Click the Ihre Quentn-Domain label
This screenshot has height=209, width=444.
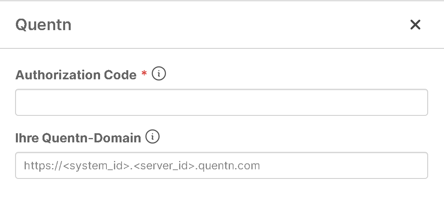[x=78, y=138]
